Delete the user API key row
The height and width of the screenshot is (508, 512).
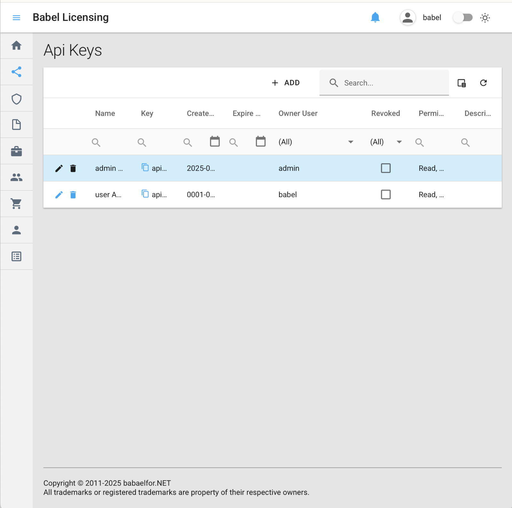73,195
